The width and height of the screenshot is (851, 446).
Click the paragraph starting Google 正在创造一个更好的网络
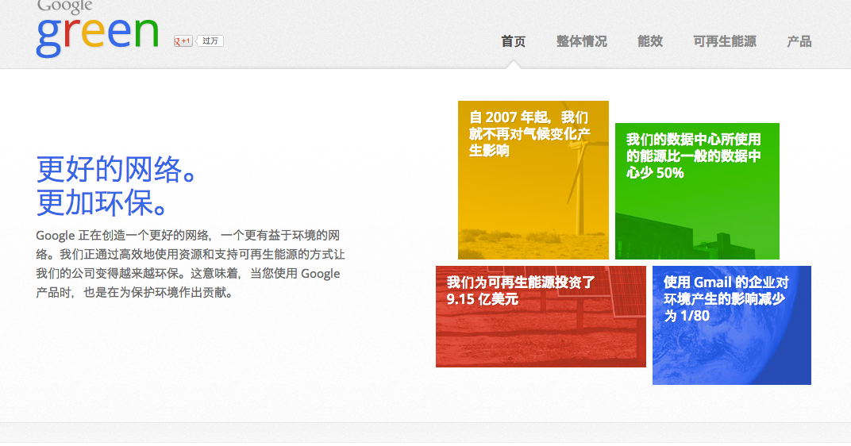click(191, 263)
